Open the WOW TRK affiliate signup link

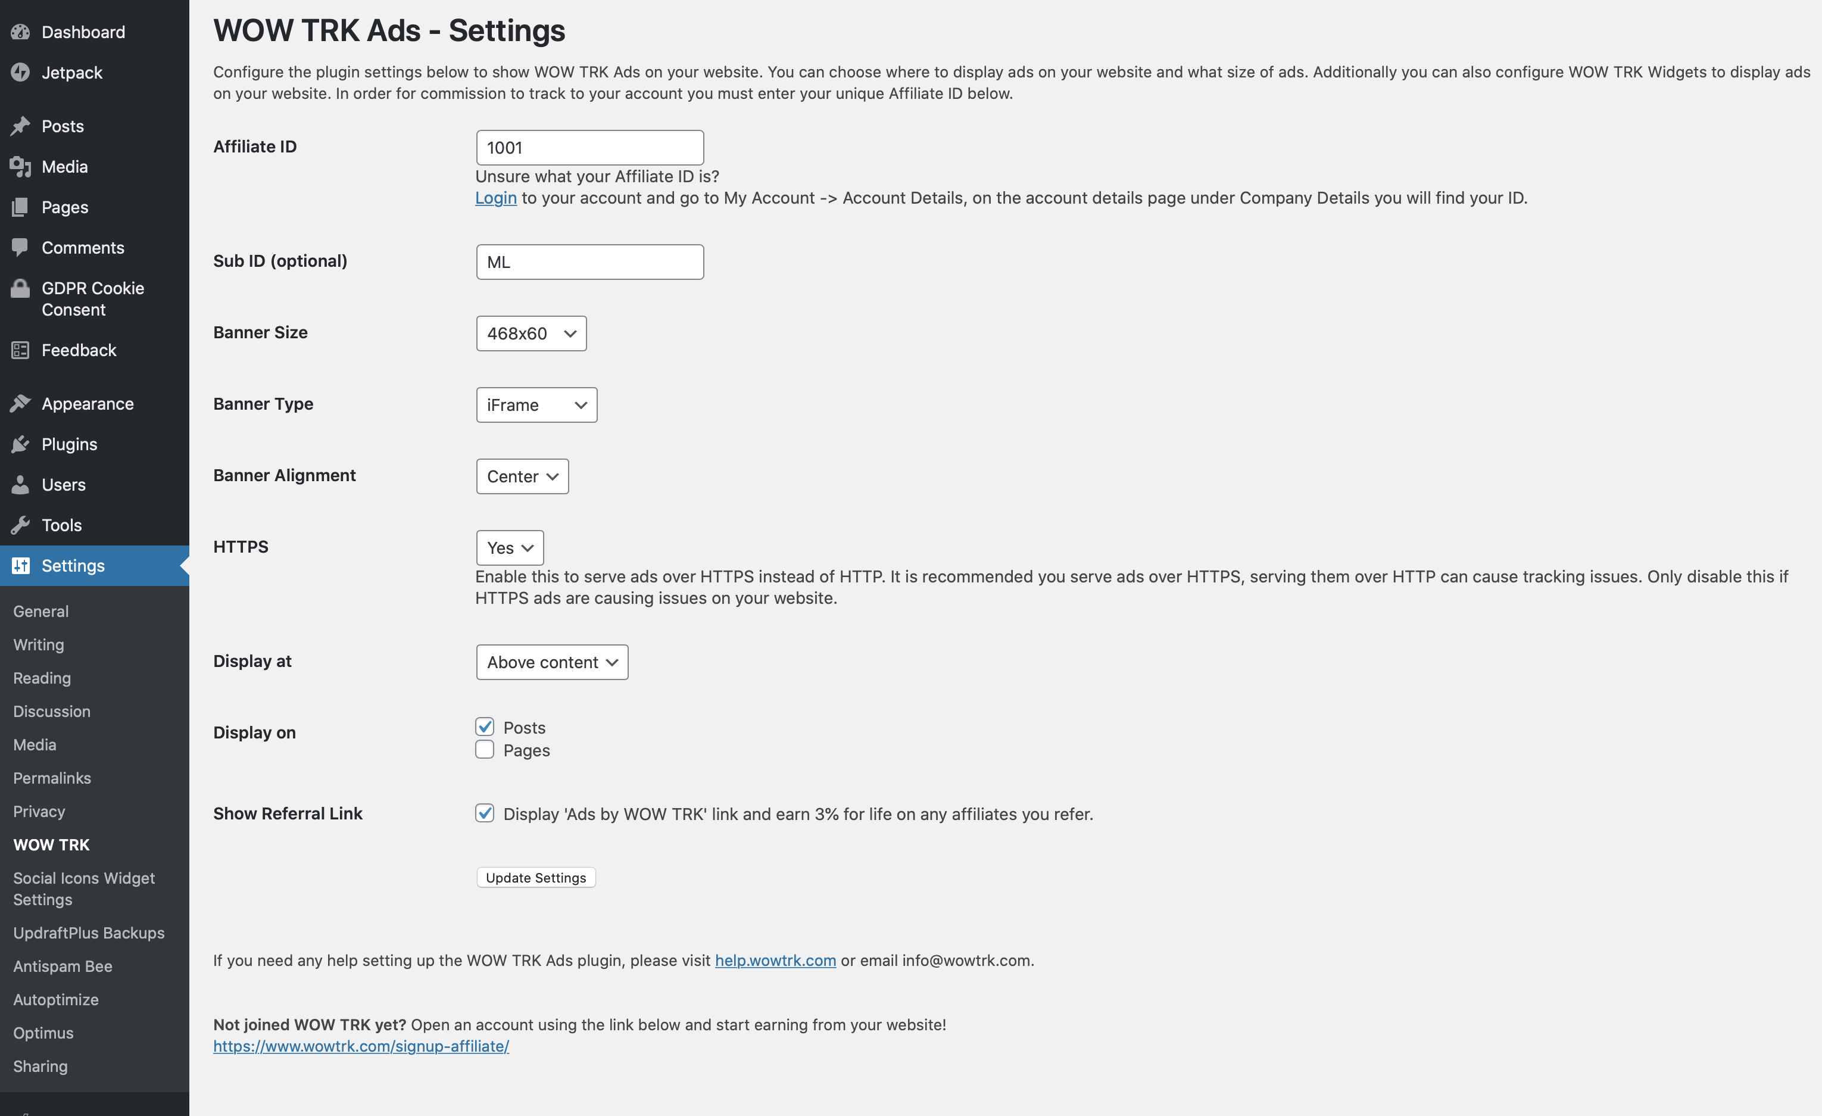coord(361,1046)
